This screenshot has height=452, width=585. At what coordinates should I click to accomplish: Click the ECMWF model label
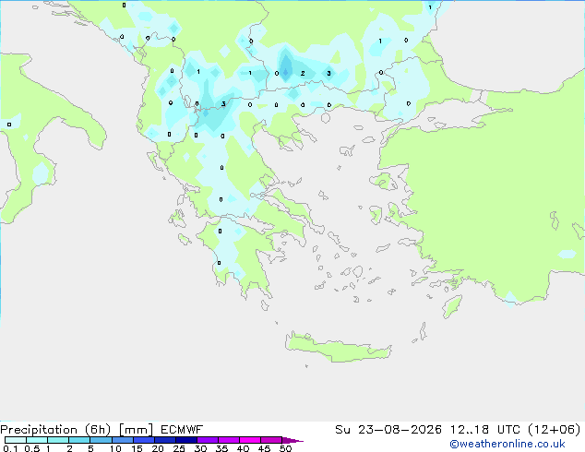click(x=182, y=430)
